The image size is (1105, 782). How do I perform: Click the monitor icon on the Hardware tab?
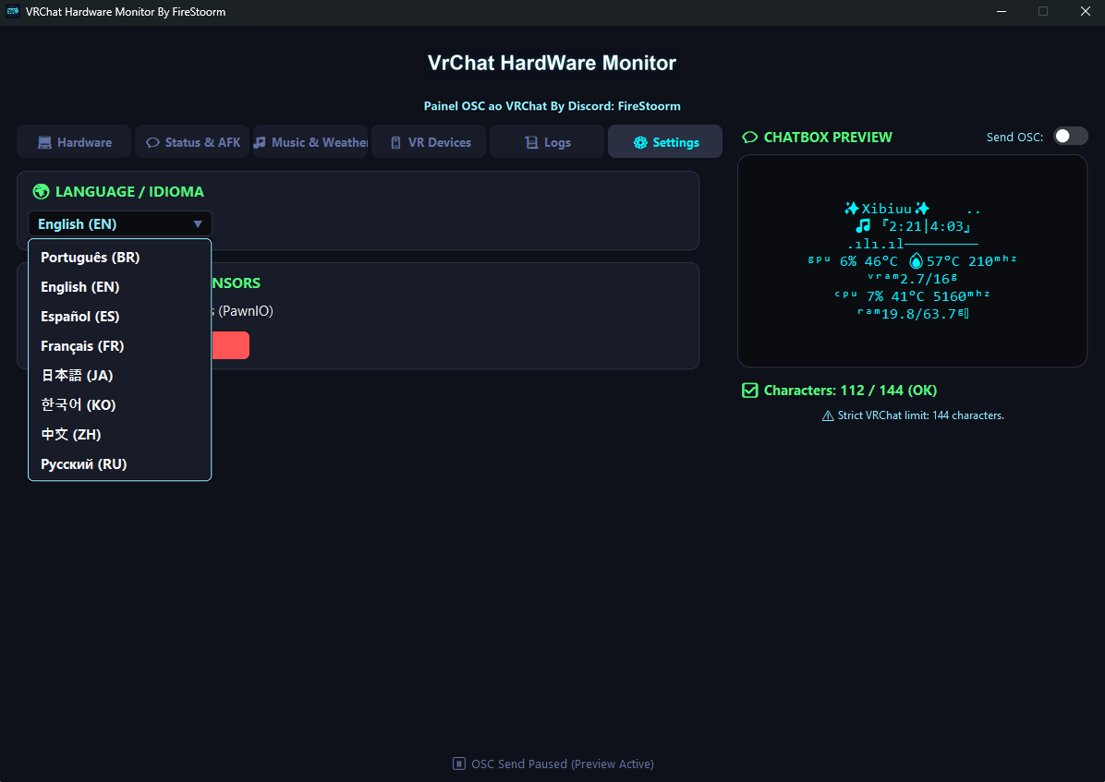click(x=44, y=142)
